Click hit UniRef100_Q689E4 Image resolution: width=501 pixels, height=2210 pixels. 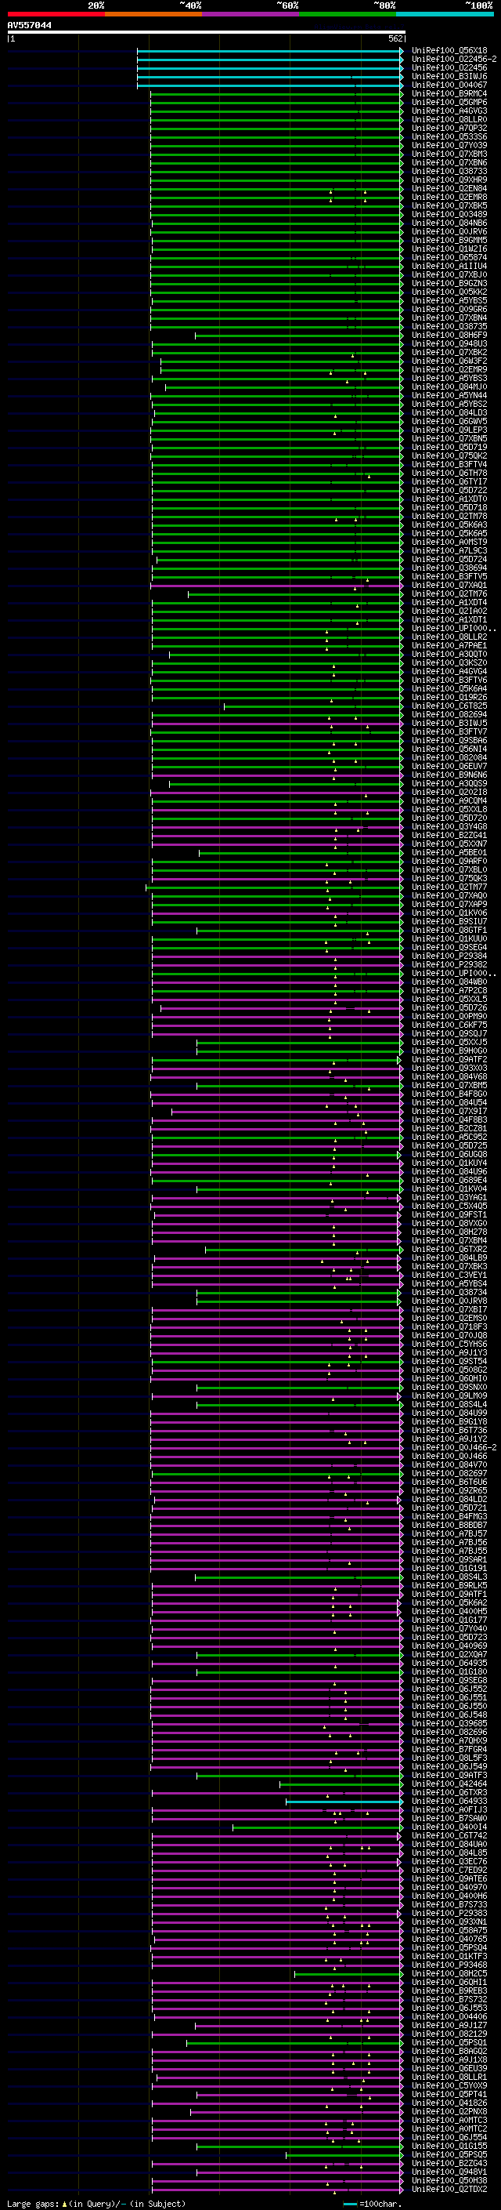pyautogui.click(x=449, y=1180)
